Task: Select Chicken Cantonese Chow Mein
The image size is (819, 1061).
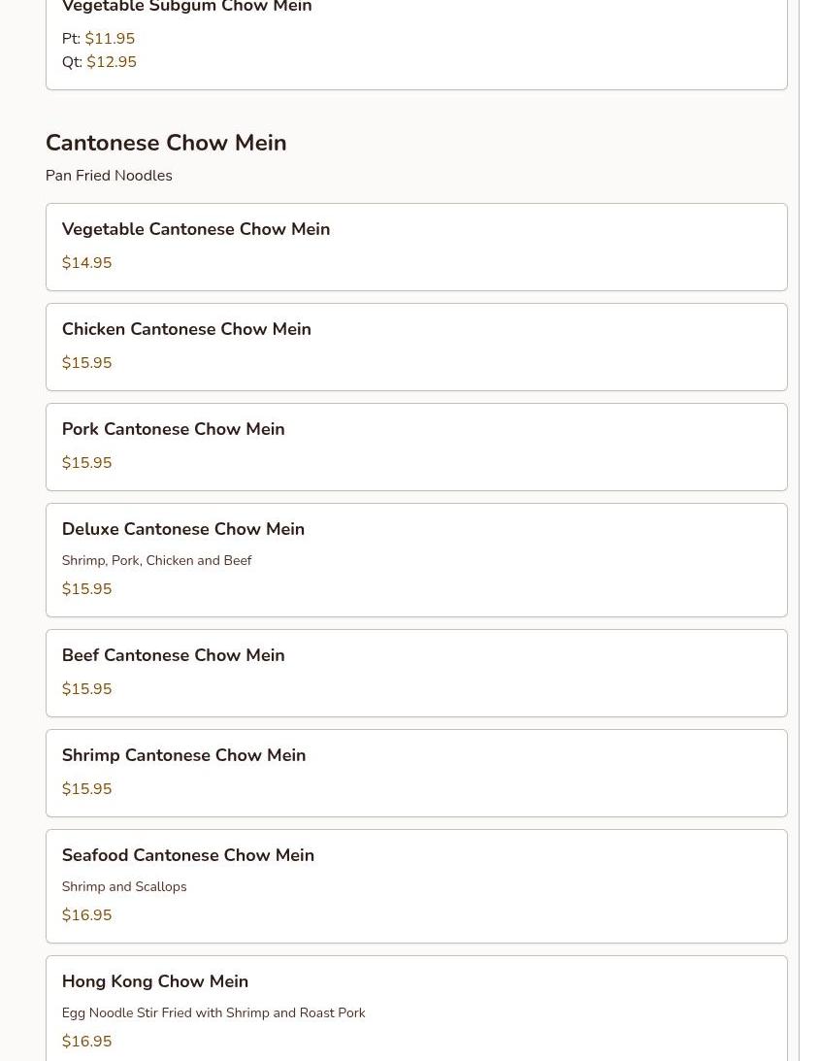Action: point(186,330)
